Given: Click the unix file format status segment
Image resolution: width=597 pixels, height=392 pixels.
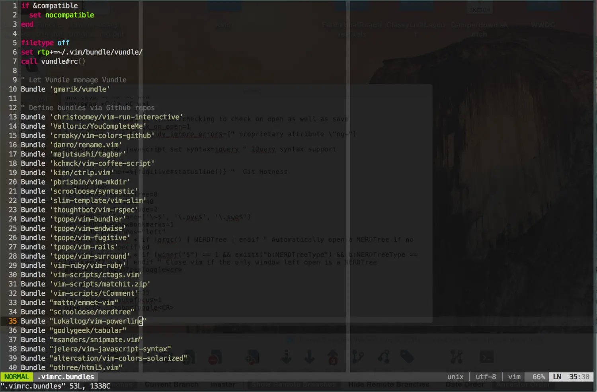Looking at the screenshot, I should [455, 377].
